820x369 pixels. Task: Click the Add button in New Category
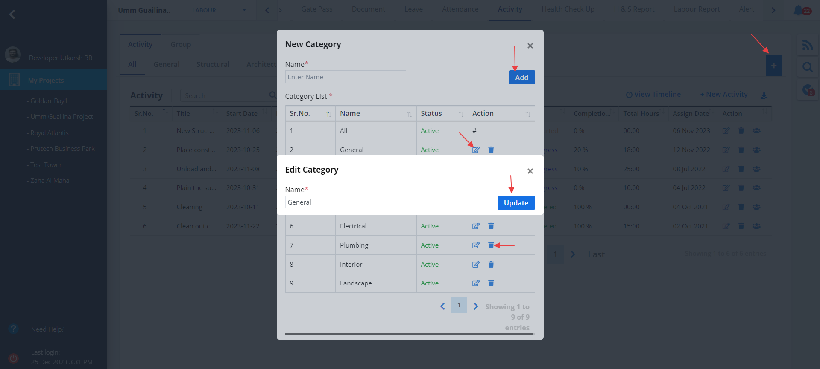point(521,78)
